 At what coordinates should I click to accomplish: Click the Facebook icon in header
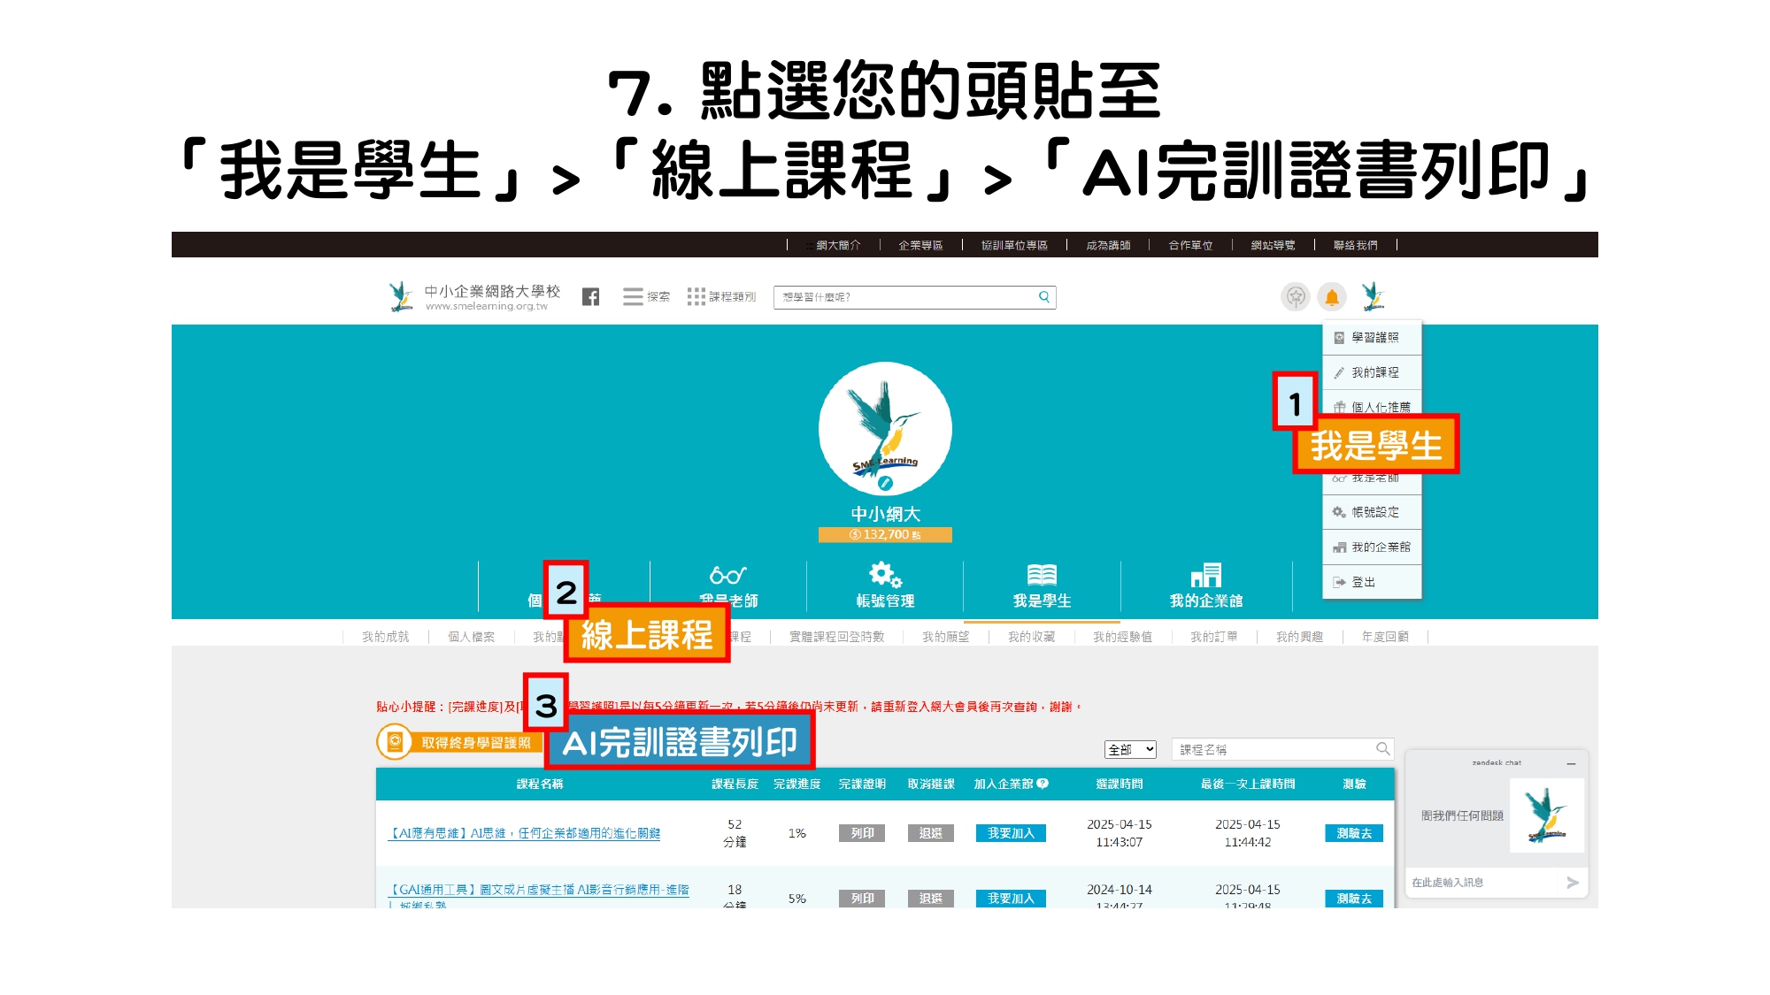tap(590, 297)
